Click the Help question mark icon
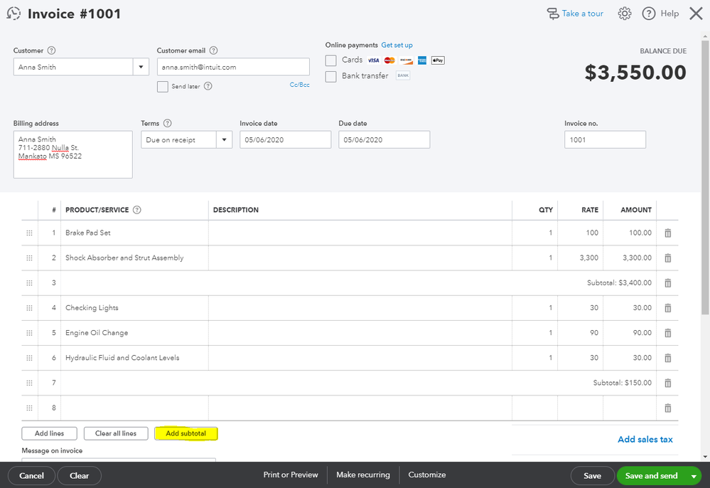This screenshot has width=710, height=488. pos(648,14)
